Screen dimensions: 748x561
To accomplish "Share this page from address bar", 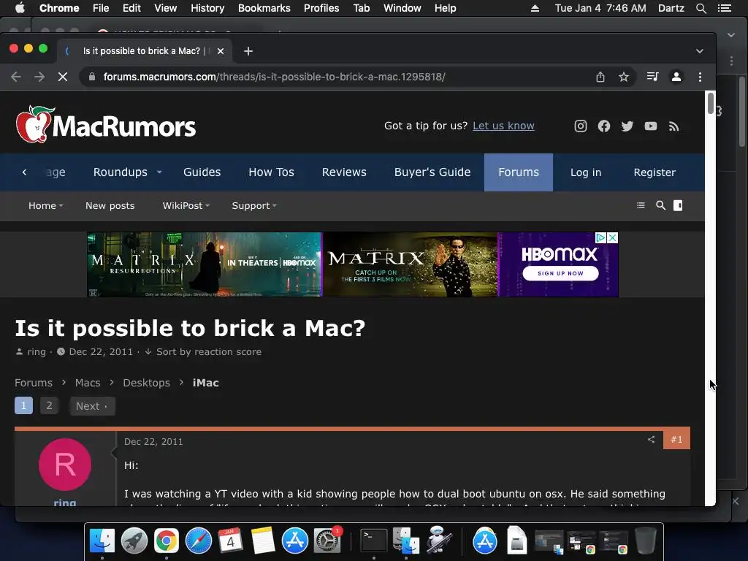I will point(600,77).
